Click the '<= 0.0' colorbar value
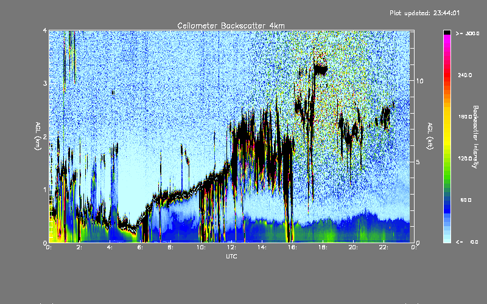The height and width of the screenshot is (304, 487). click(x=468, y=241)
